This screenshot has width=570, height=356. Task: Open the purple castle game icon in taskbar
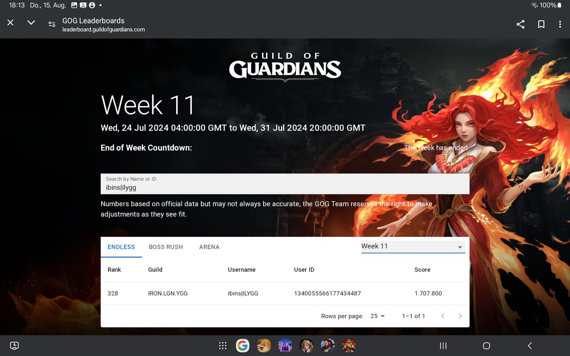(285, 346)
